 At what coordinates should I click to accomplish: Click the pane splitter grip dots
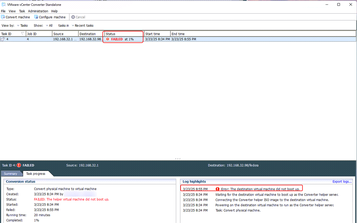[x=178, y=159]
